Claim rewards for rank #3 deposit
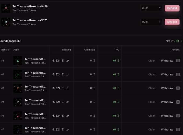 pyautogui.click(x=152, y=88)
